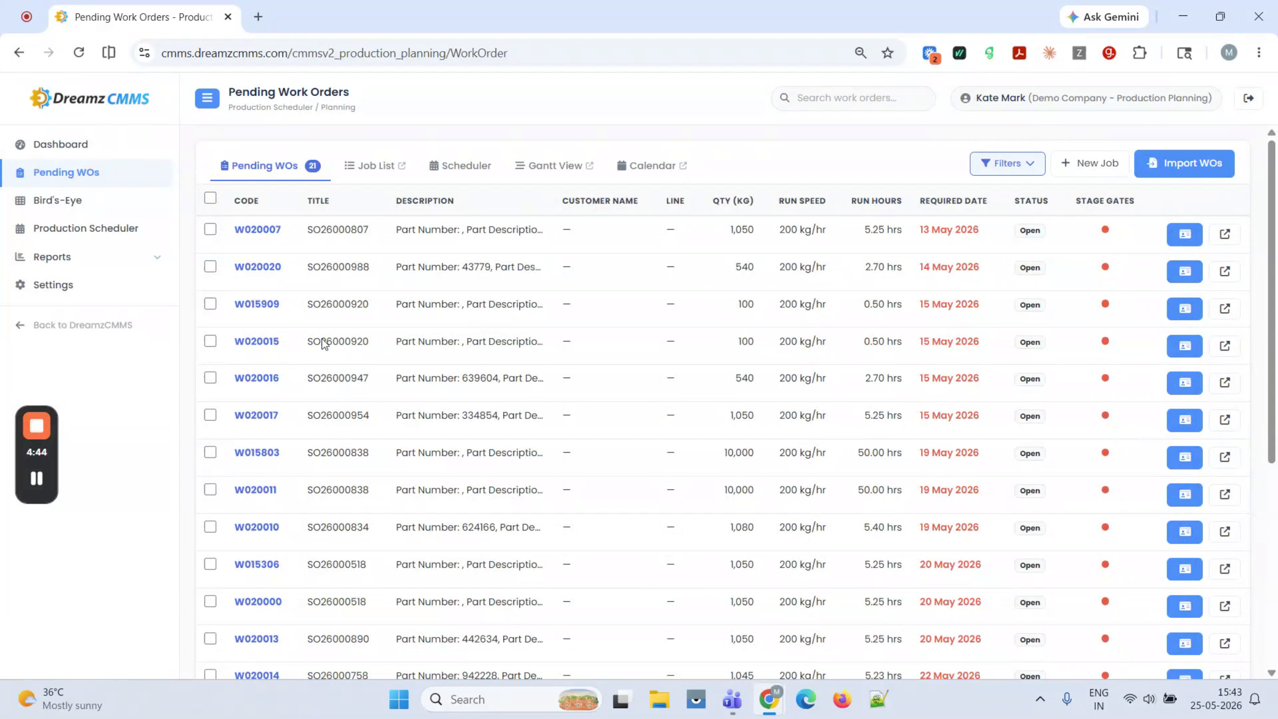Pause the screen recording
This screenshot has width=1278, height=719.
(x=36, y=478)
